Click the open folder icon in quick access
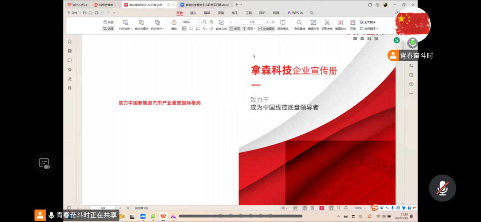The width and height of the screenshot is (481, 222). coord(85,13)
